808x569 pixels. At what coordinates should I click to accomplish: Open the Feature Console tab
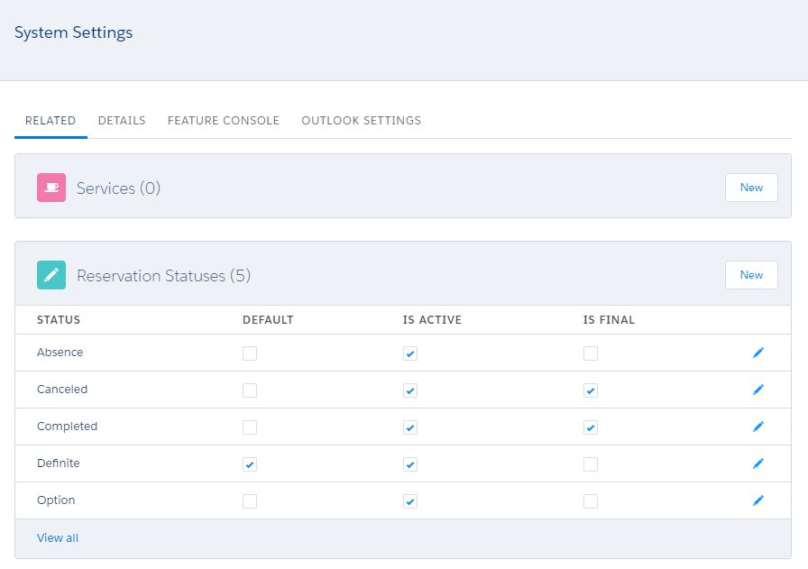(224, 121)
